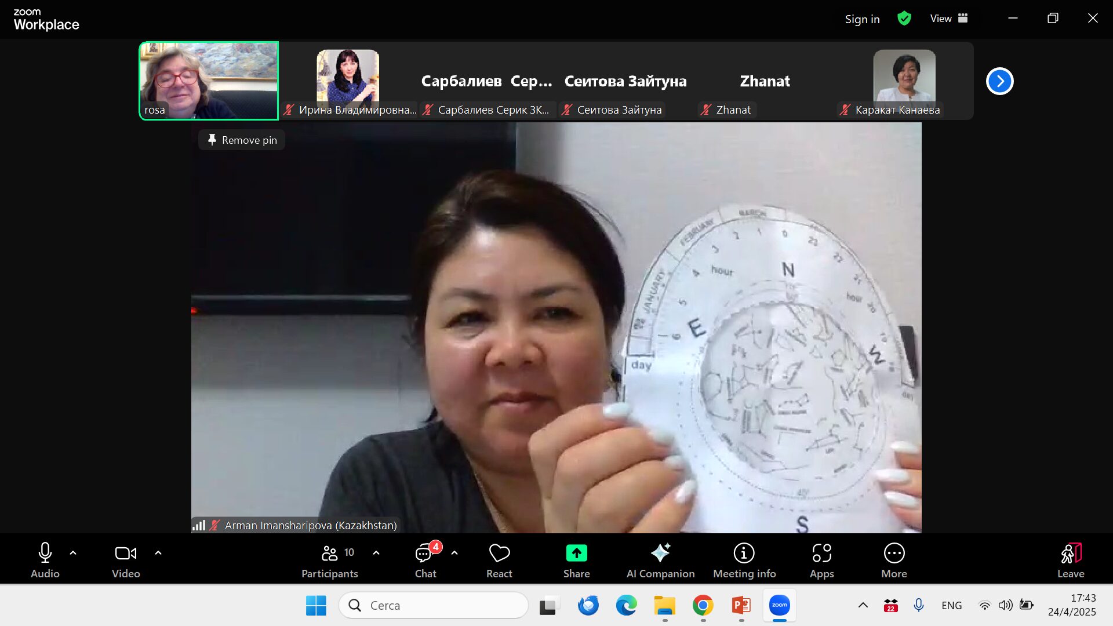Screen dimensions: 1113x626
Task: Click the green encryption shield icon
Action: [x=904, y=19]
